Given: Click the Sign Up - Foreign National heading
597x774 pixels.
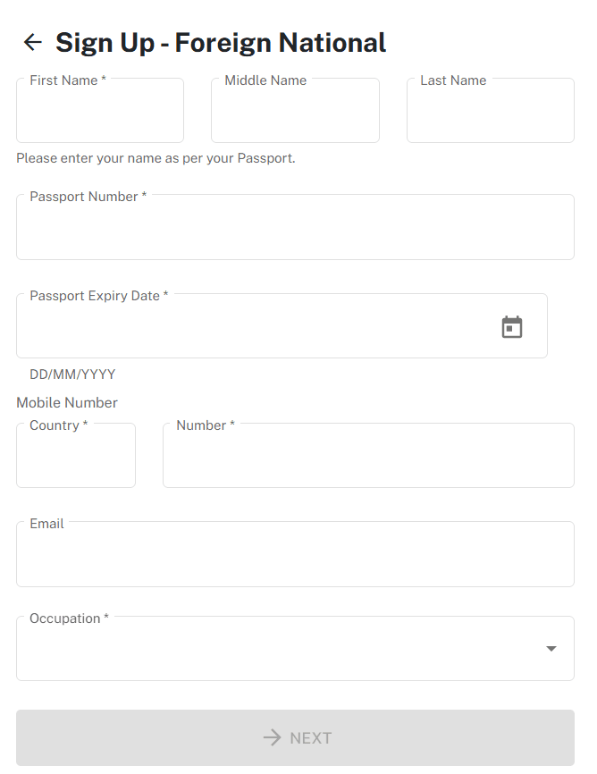Looking at the screenshot, I should click(220, 42).
